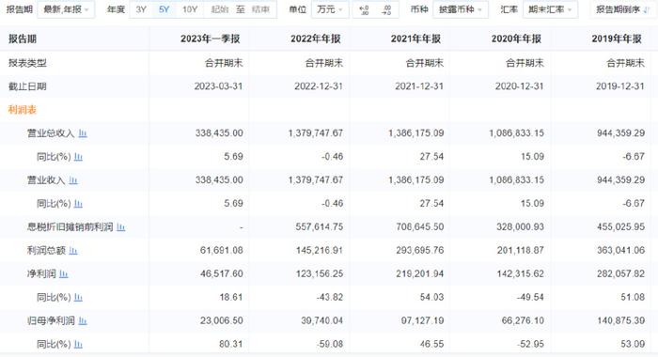The image size is (658, 357).
Task: Click EBITDA value 557,614.75
Action: pyautogui.click(x=320, y=227)
